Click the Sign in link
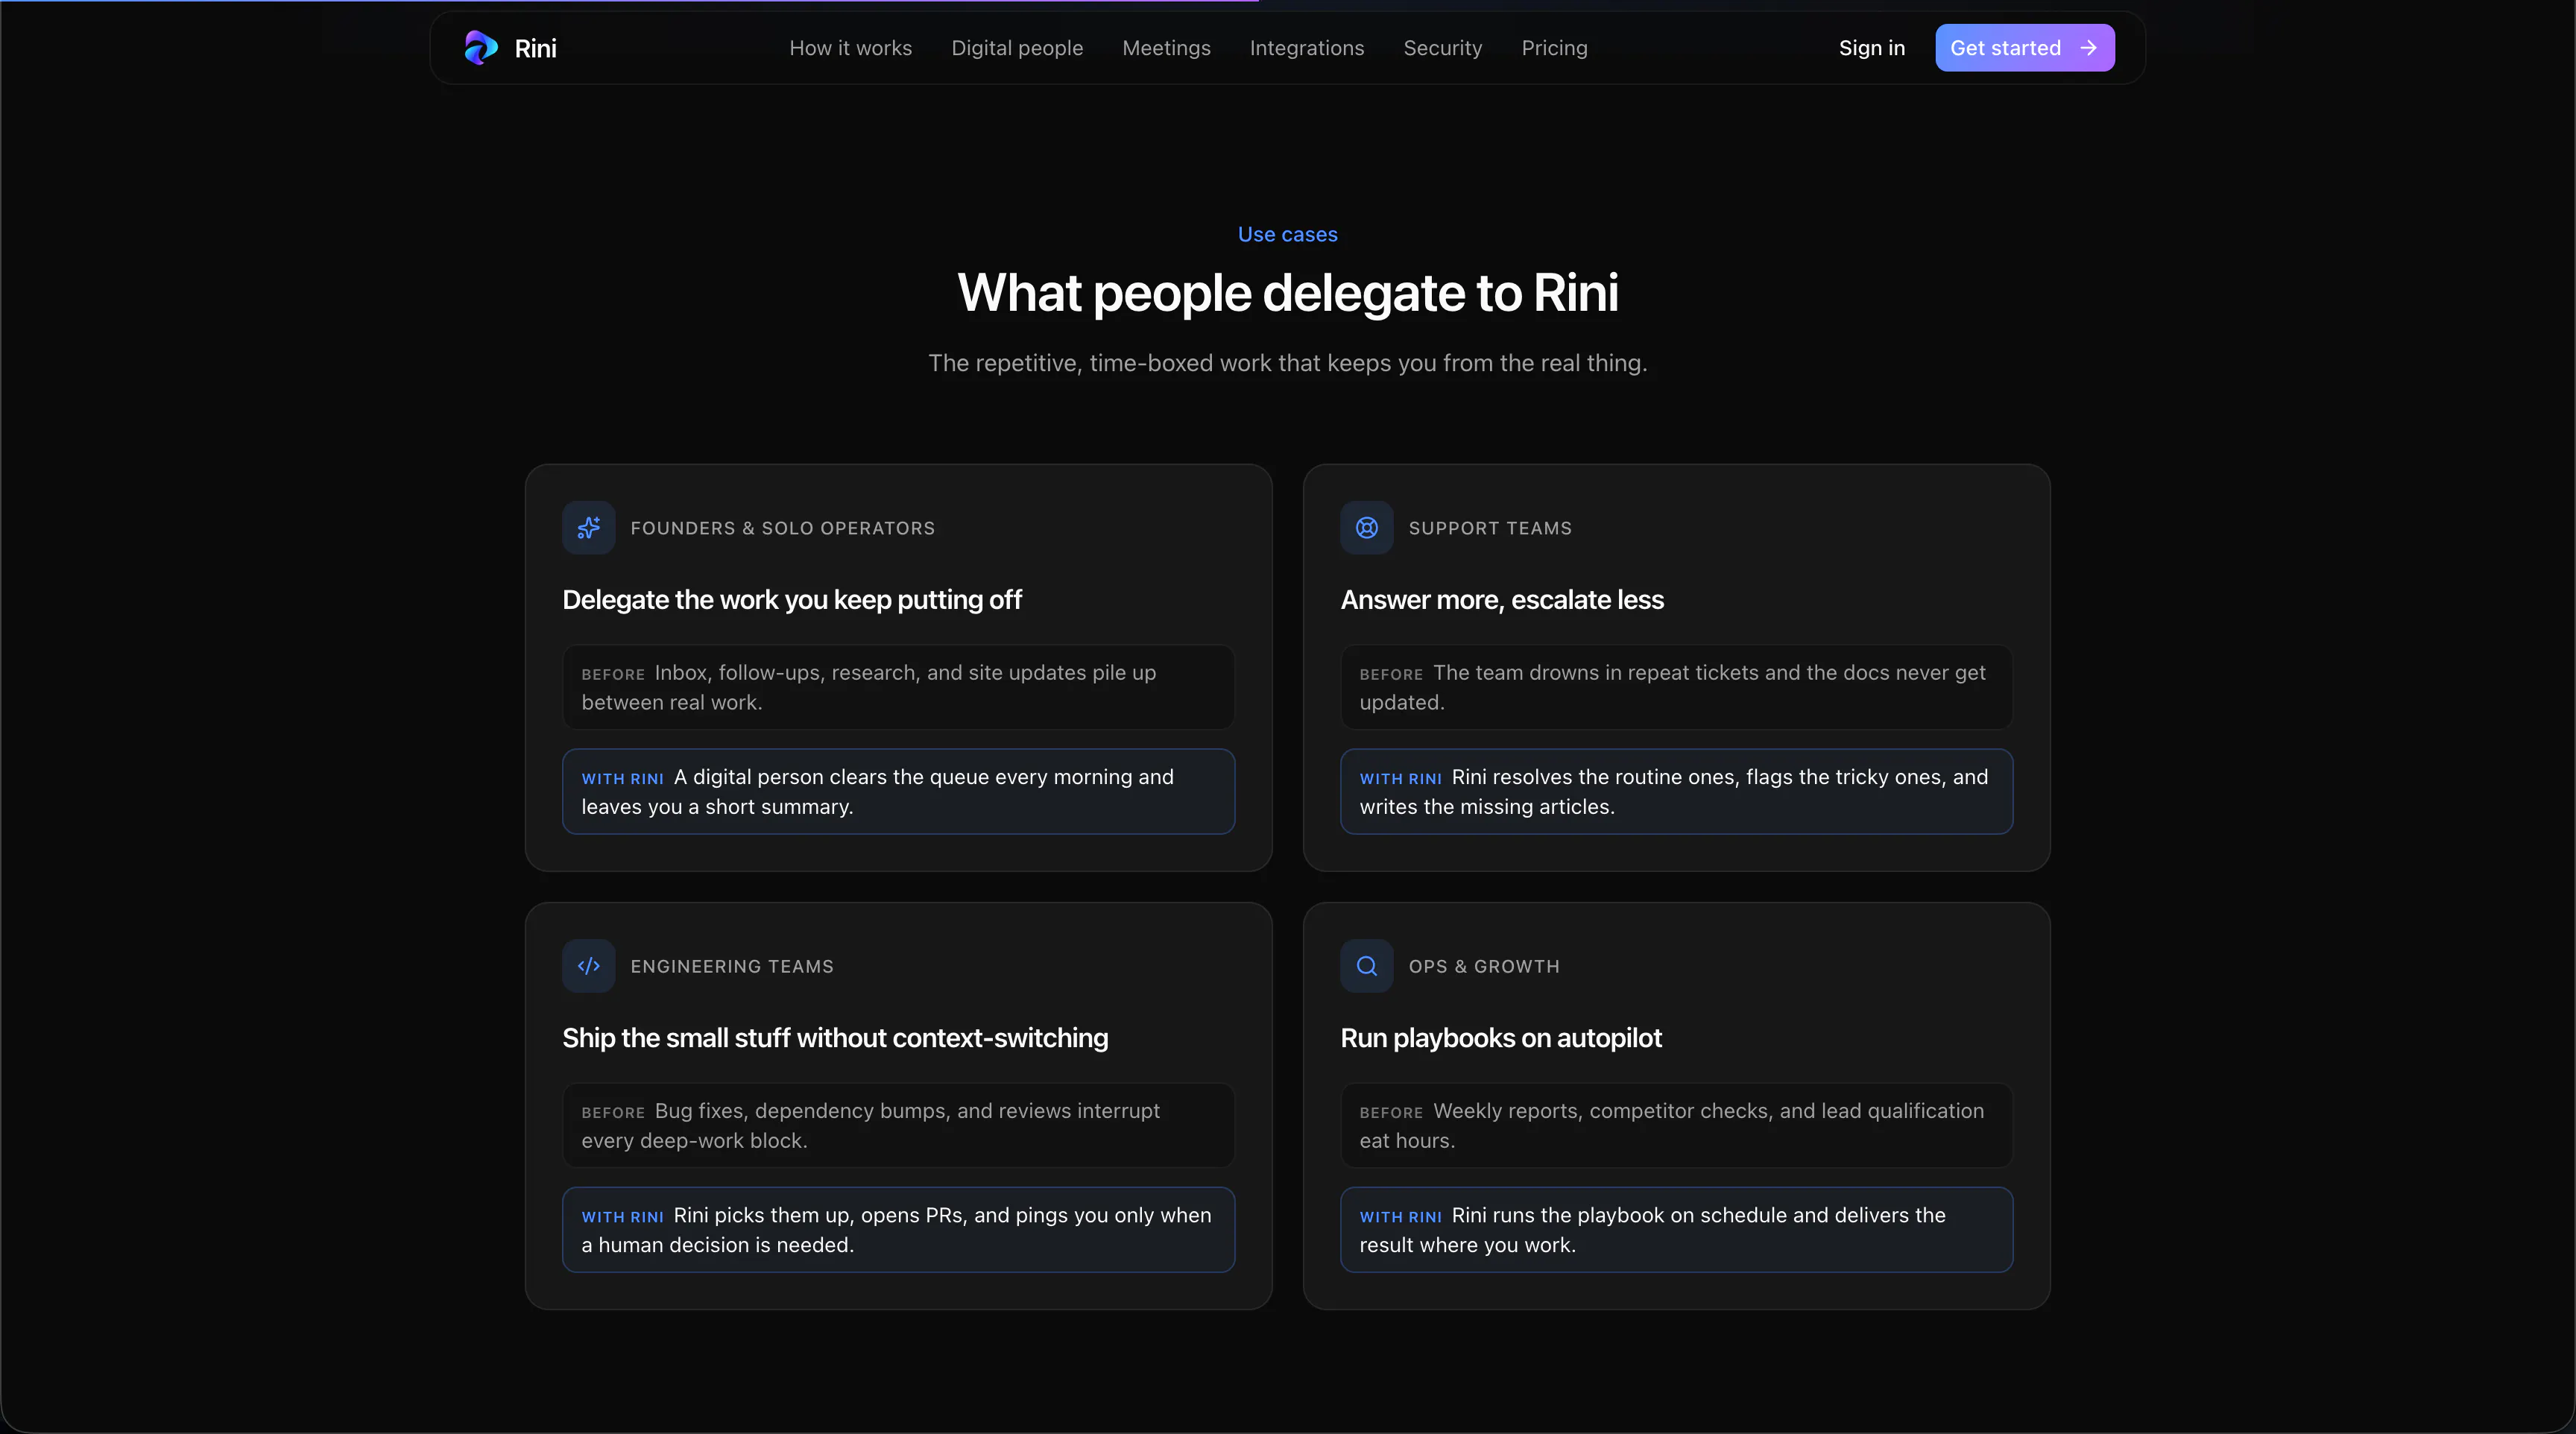This screenshot has height=1434, width=2576. [1871, 48]
